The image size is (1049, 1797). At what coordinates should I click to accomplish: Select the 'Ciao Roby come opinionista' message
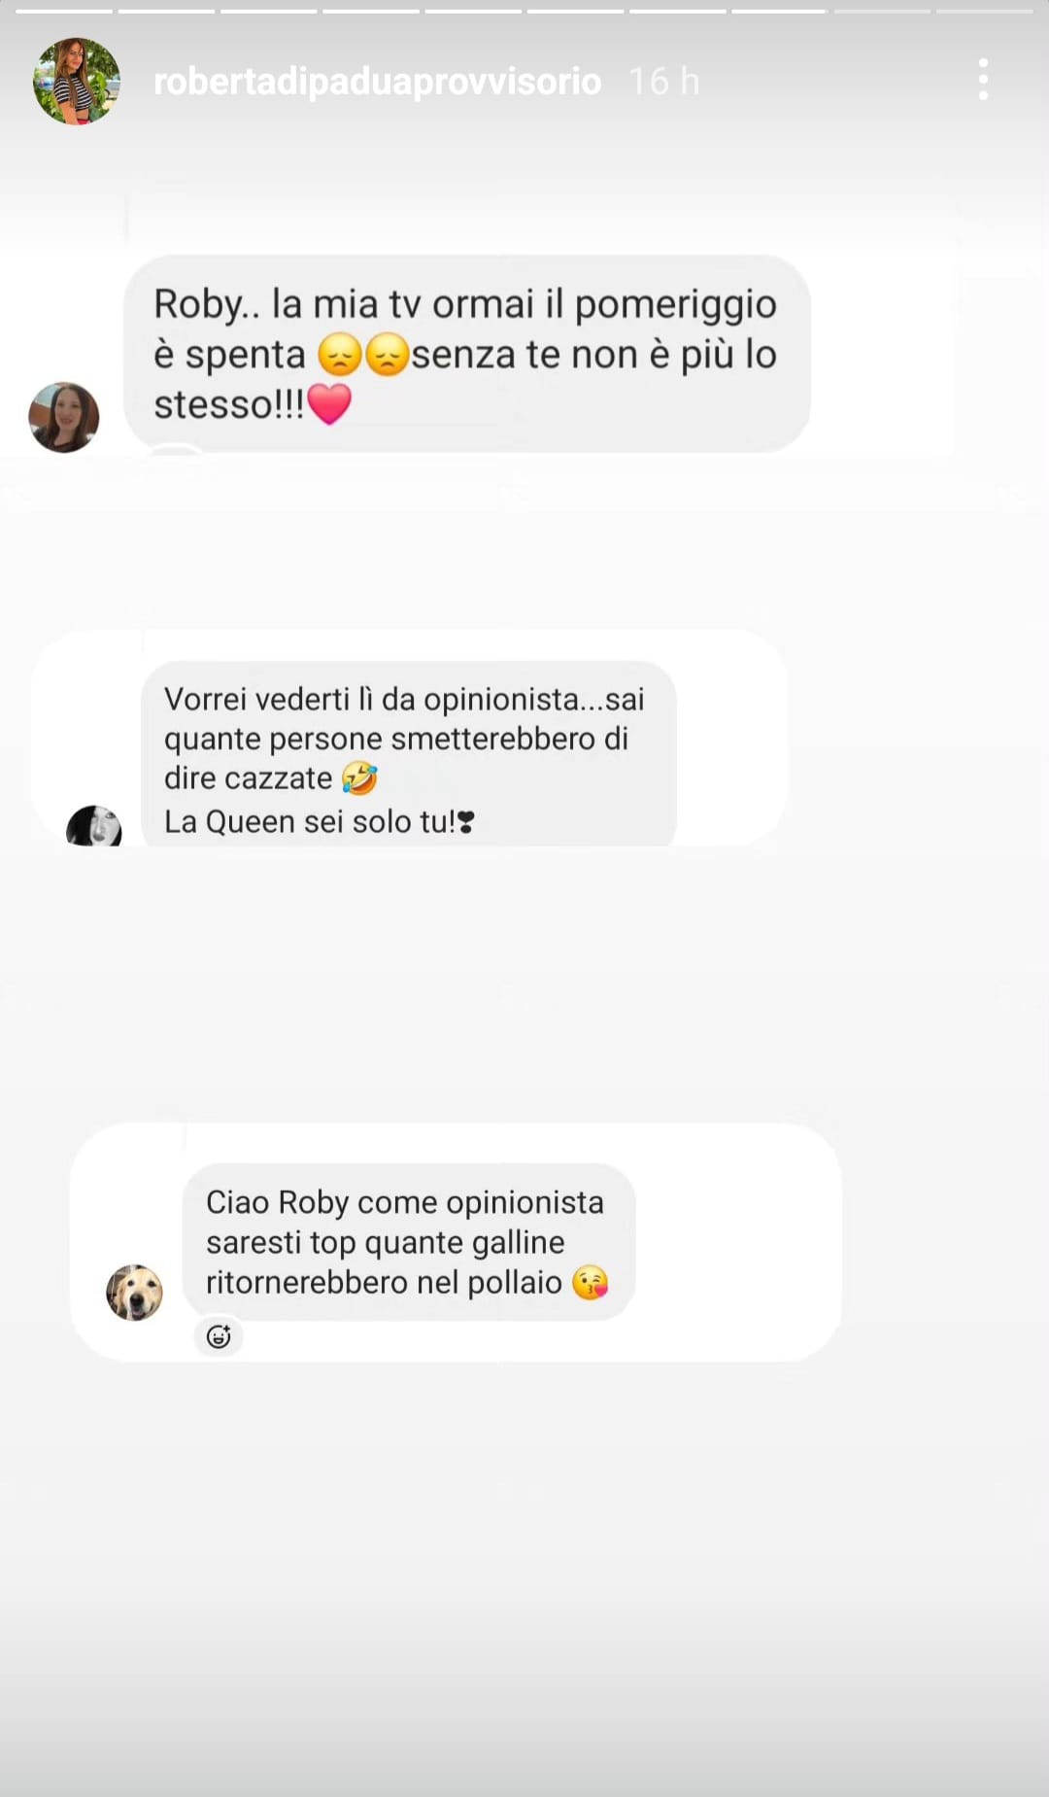click(x=408, y=1241)
